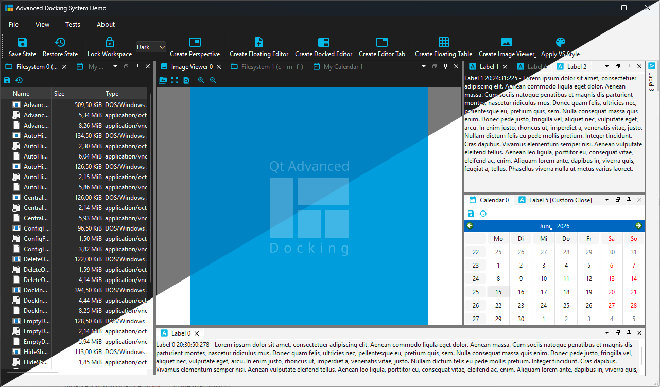Screen dimensions: 660x387
Task: Sort the file list by the Type column
Action: 126,94
